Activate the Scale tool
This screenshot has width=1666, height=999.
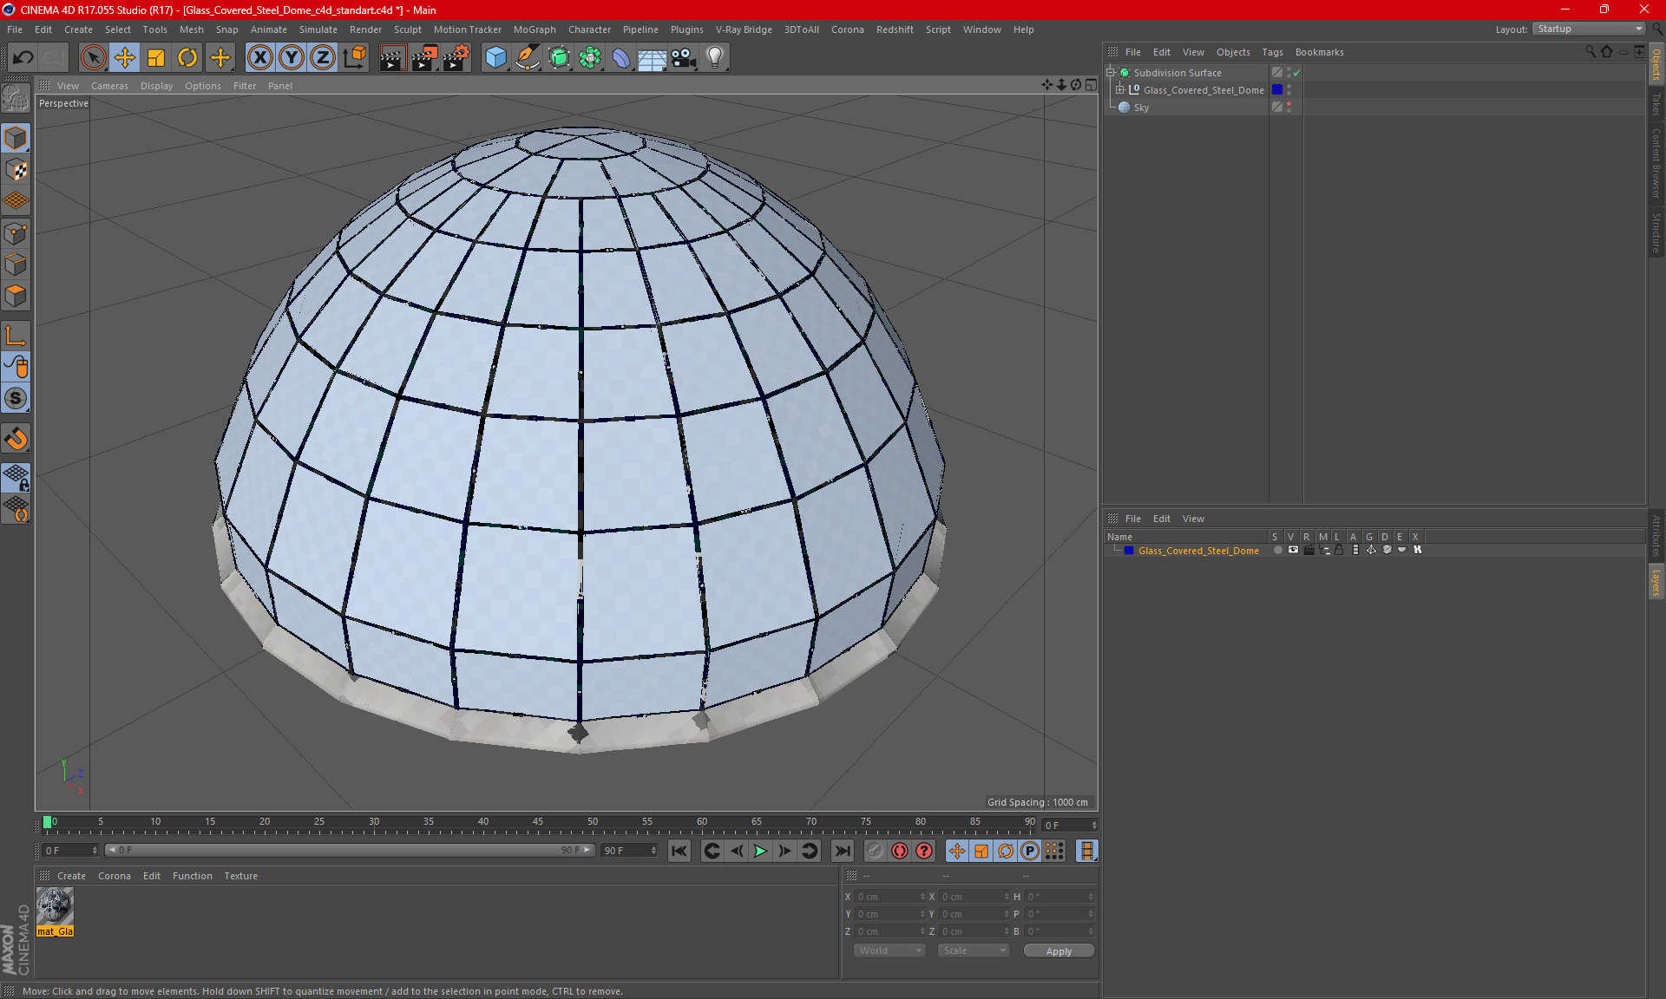point(156,58)
